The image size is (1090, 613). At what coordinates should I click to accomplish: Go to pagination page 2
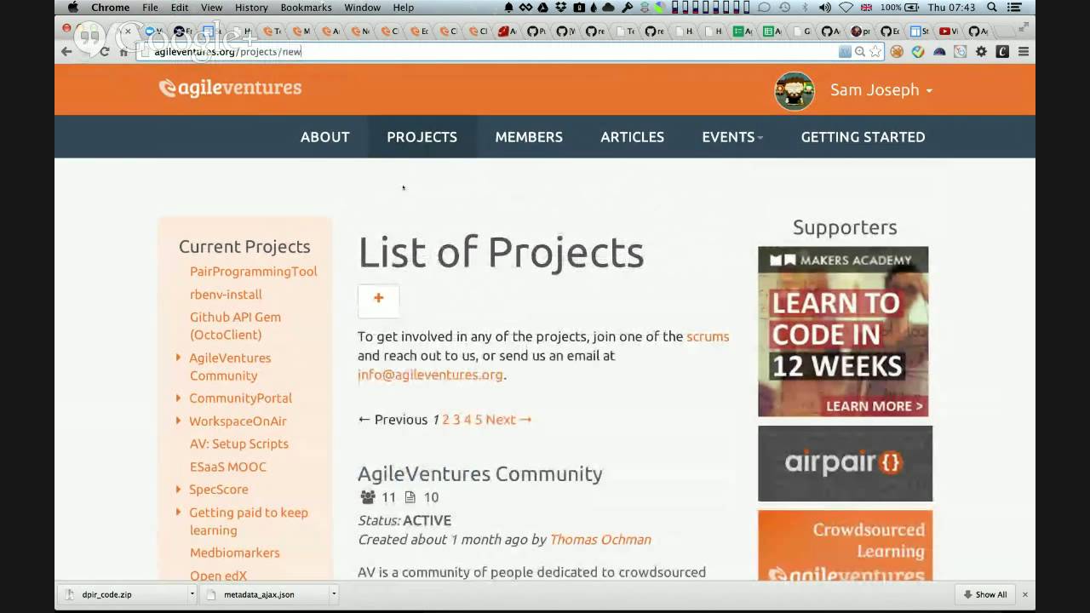tap(445, 420)
